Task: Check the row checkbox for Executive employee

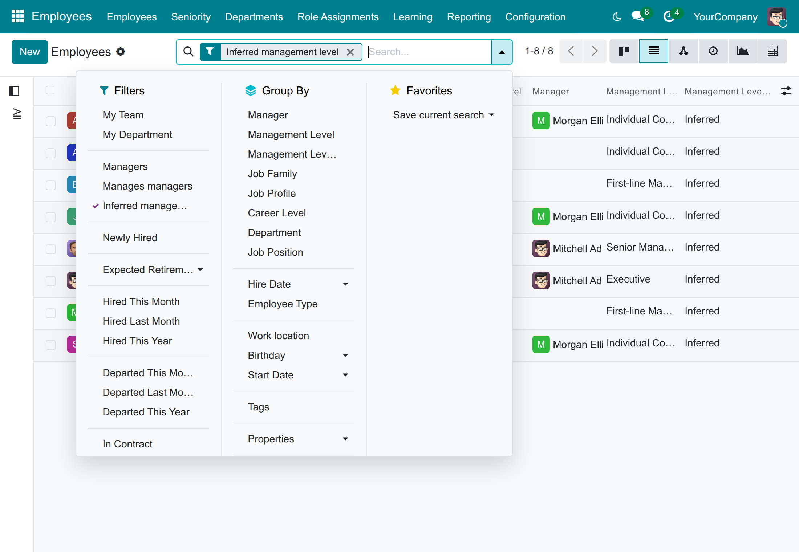Action: coord(51,281)
